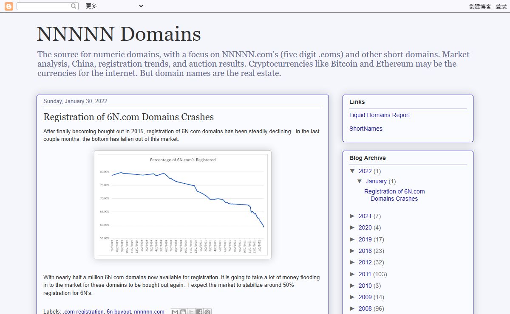
Task: Open the 2022 archive link
Action: (365, 171)
